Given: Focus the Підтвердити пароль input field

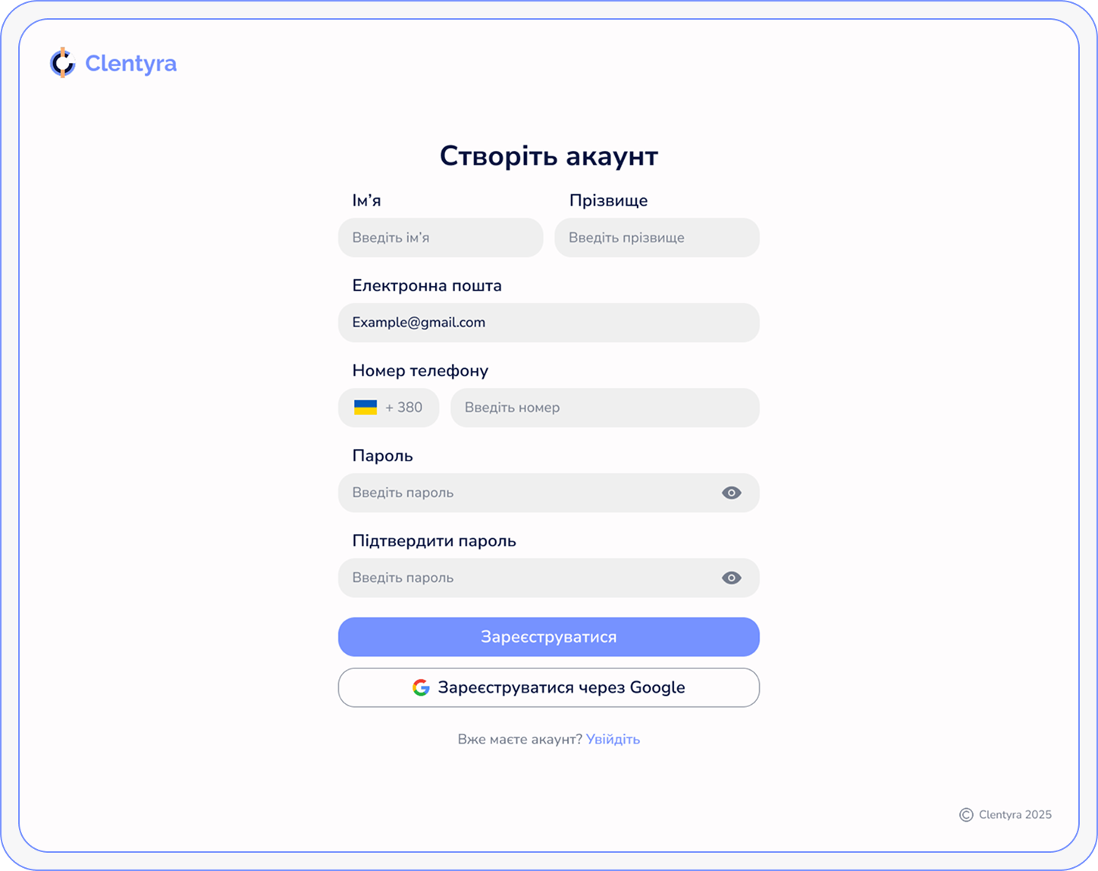Looking at the screenshot, I should [548, 577].
